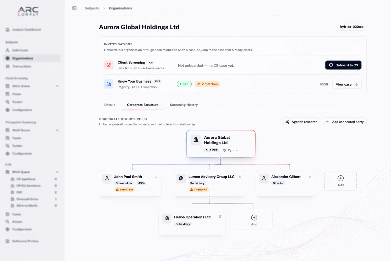Collapse children under Aurora Global Holdings card

221,158
